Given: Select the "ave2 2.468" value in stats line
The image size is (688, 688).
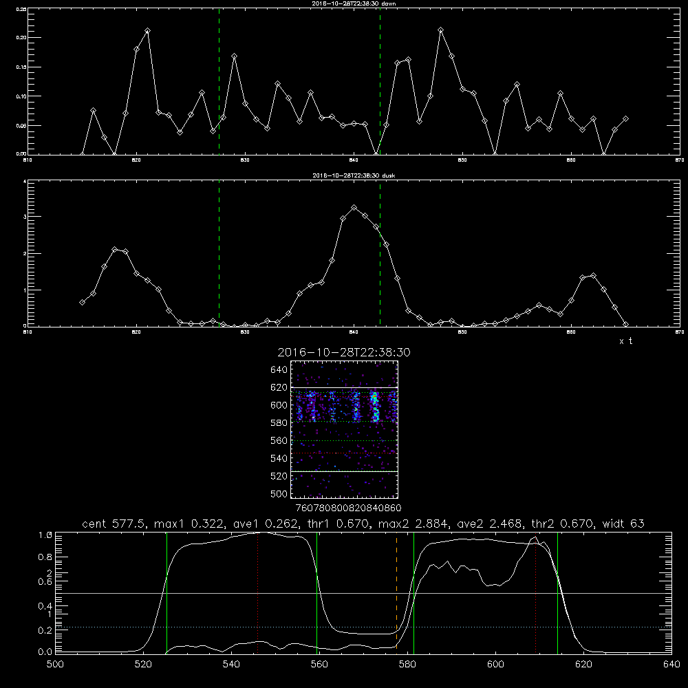Looking at the screenshot, I should [x=490, y=524].
